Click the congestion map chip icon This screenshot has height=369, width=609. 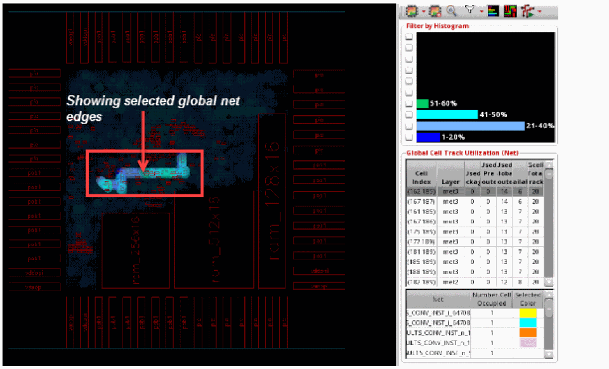click(412, 11)
